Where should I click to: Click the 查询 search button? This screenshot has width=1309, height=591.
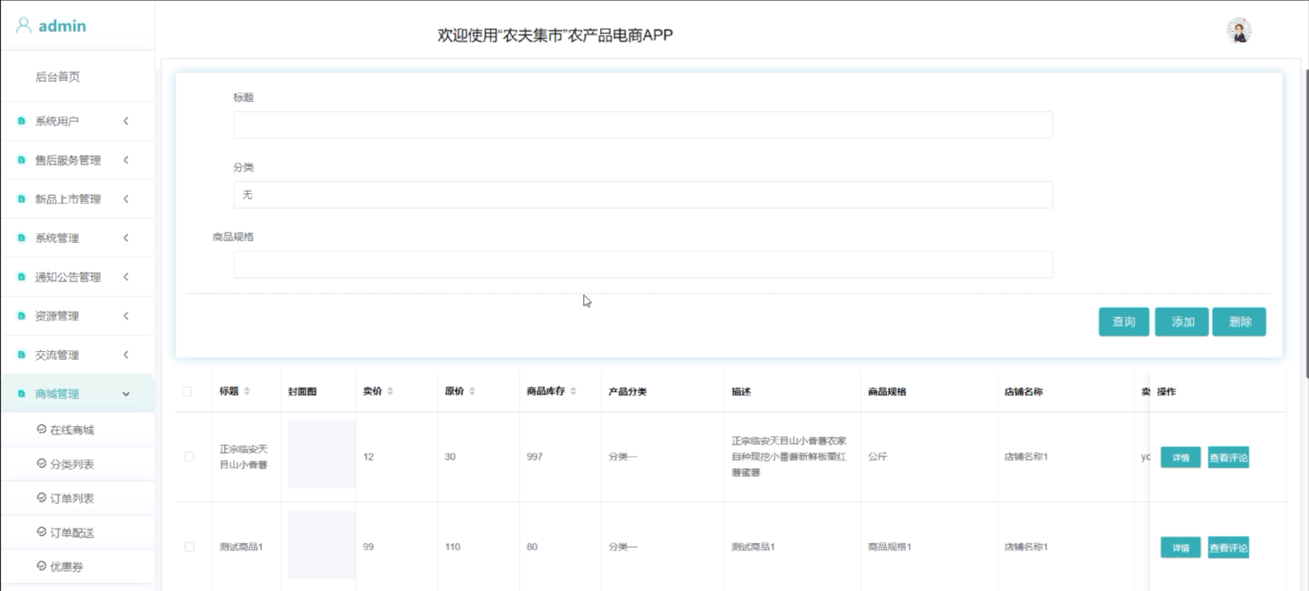click(x=1123, y=322)
